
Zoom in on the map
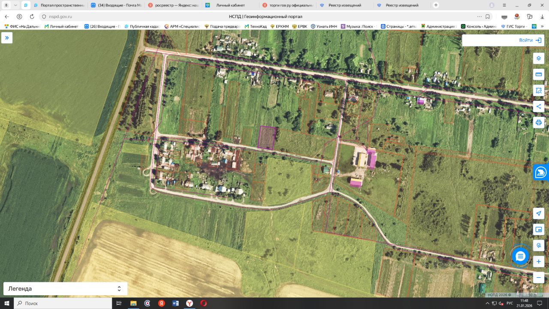tap(539, 261)
